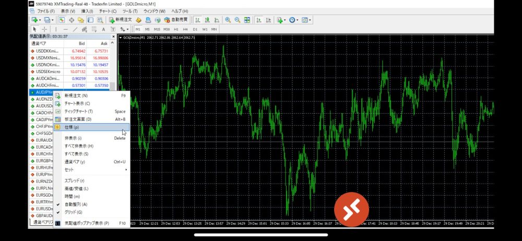Switch chart to H1 timeframe
522x241 pixels.
pos(176,29)
